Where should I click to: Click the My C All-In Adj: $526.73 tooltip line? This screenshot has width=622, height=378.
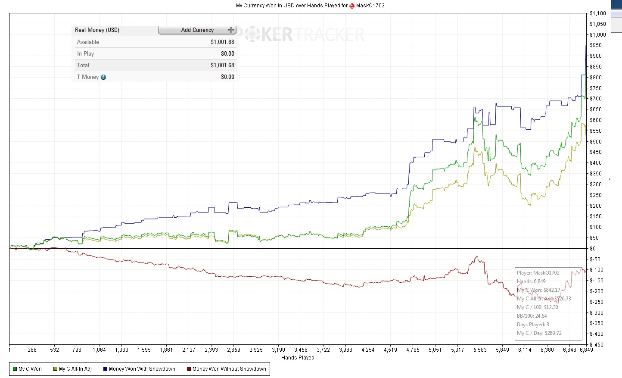[x=544, y=299]
